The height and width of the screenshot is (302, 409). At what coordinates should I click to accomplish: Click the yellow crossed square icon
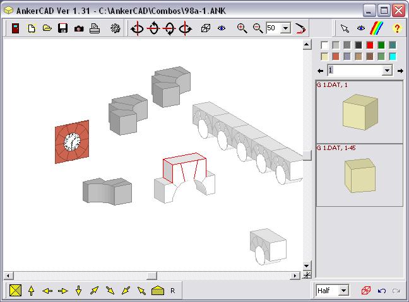[15, 290]
